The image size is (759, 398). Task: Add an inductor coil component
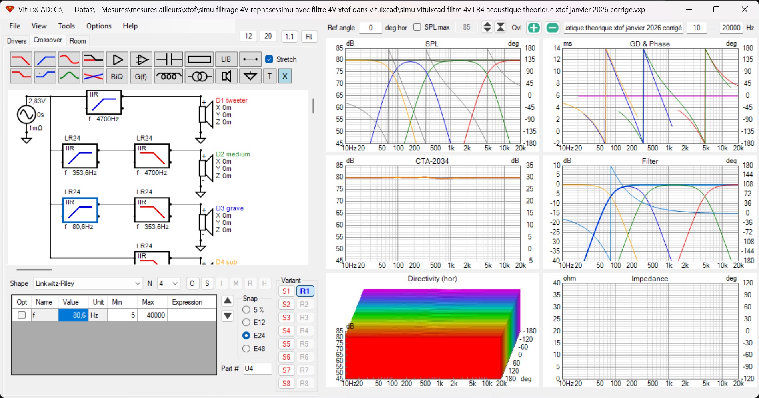point(168,76)
